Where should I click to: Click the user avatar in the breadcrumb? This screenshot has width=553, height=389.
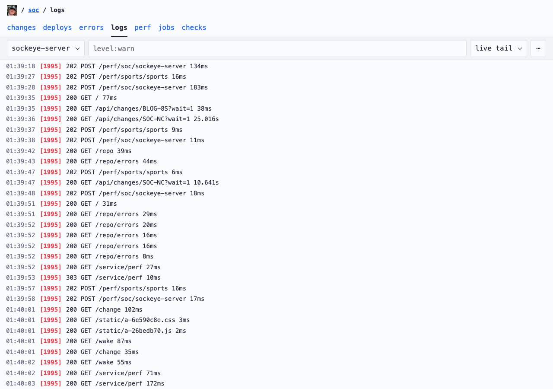click(12, 10)
